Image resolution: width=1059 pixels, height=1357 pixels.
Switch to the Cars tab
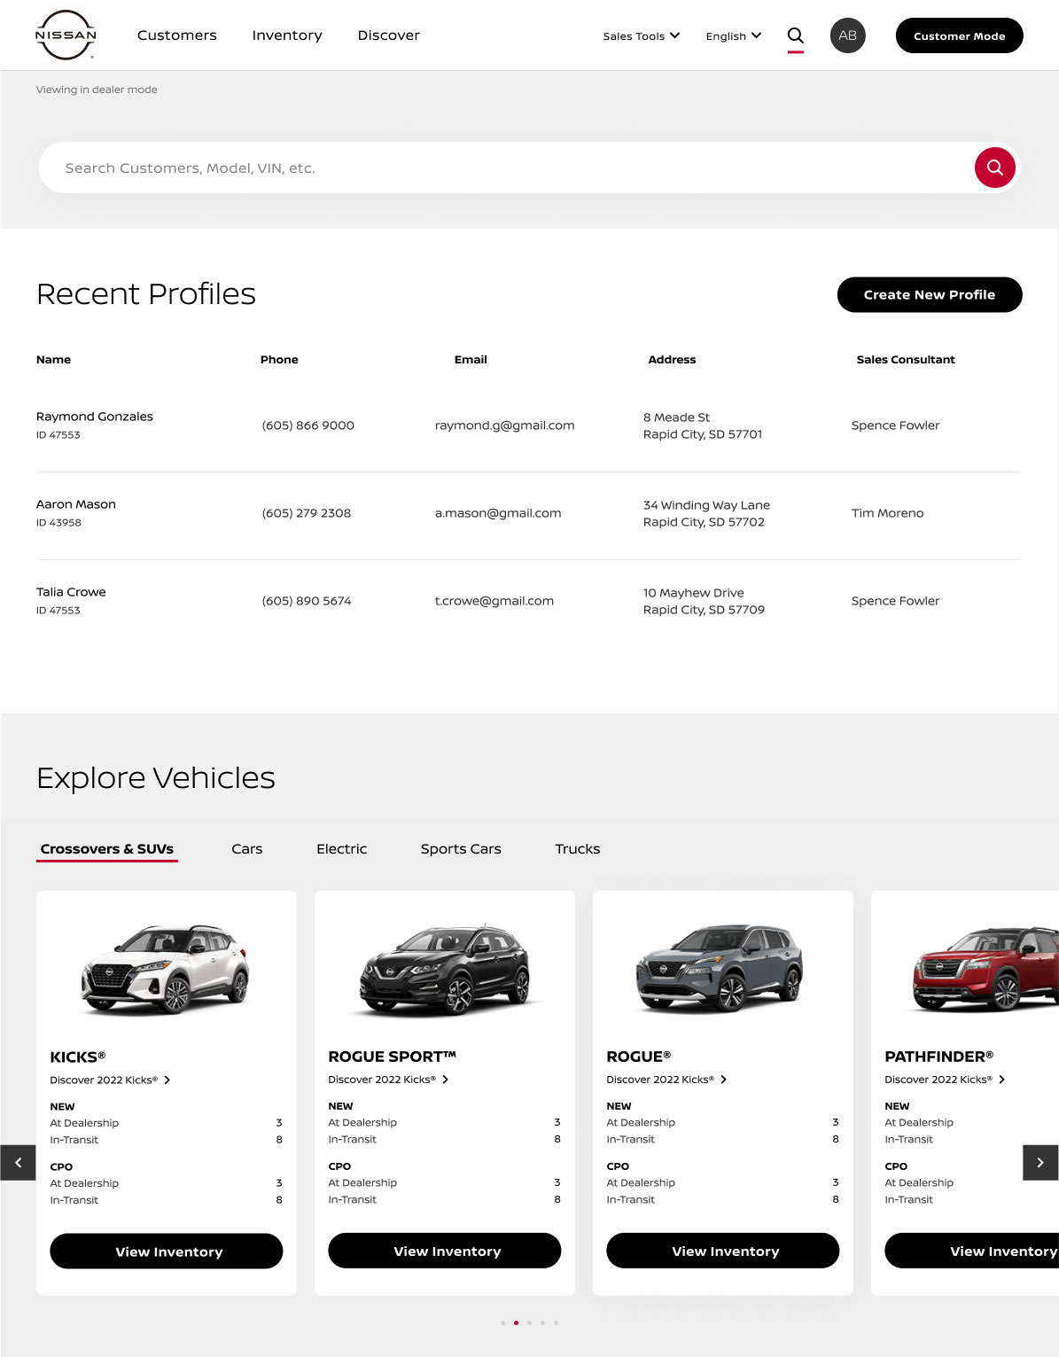pos(246,849)
